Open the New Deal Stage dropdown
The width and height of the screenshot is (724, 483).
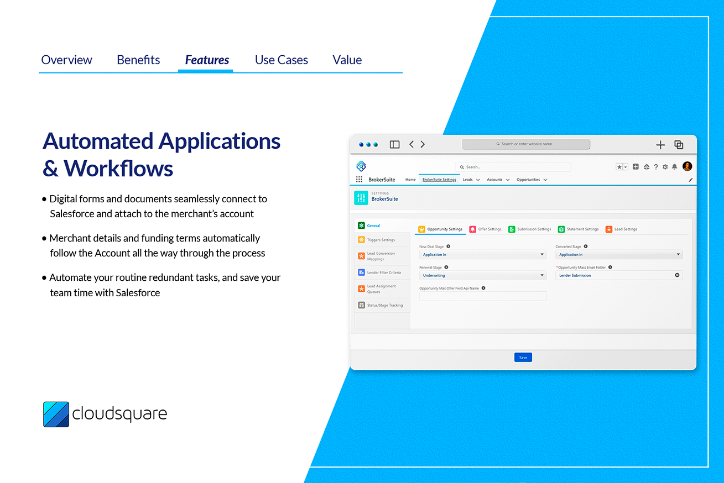(x=542, y=254)
